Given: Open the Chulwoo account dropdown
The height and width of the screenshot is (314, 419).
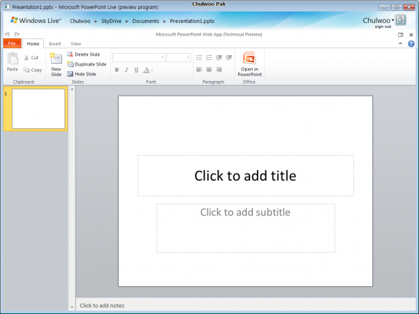Looking at the screenshot, I should click(378, 20).
